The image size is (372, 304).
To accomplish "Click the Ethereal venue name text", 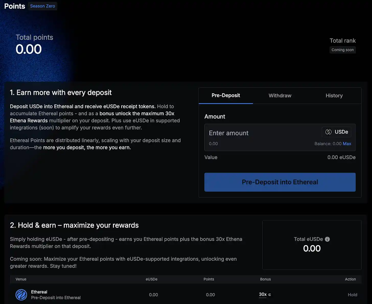I will pos(39,292).
